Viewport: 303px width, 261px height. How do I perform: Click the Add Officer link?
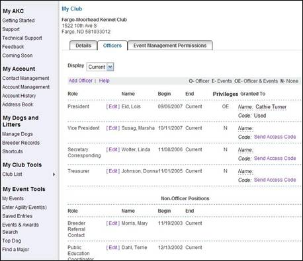pos(81,81)
